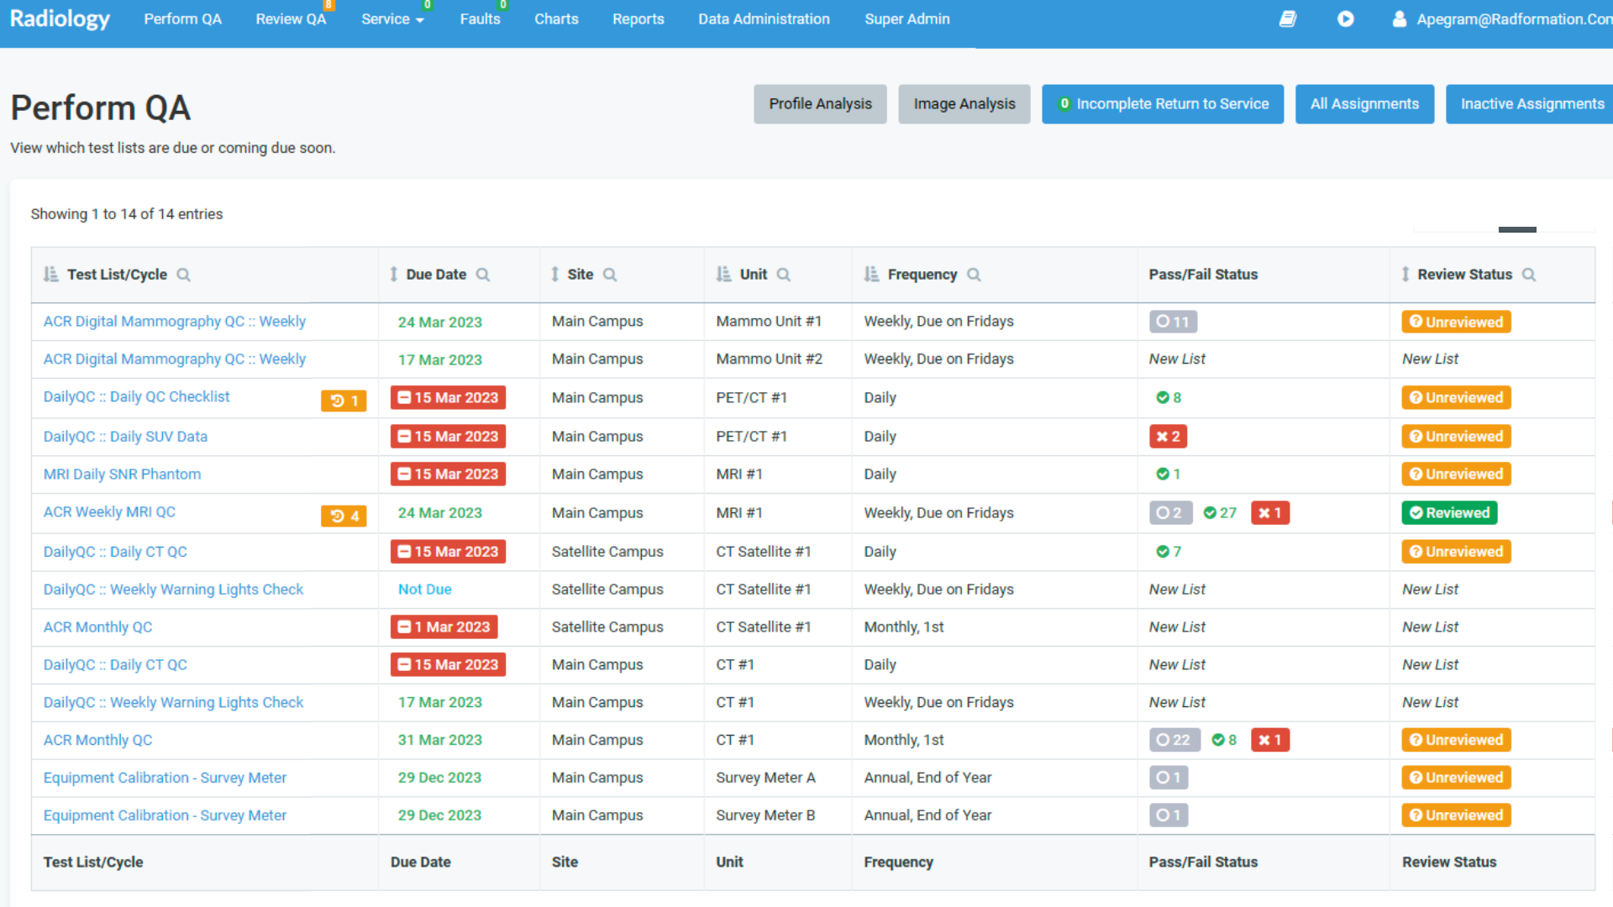The width and height of the screenshot is (1613, 907).
Task: Navigate to the Super Admin section
Action: [906, 18]
